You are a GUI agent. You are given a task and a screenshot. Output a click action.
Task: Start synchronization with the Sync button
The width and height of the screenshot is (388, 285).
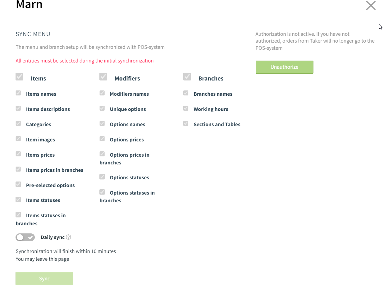[44, 278]
